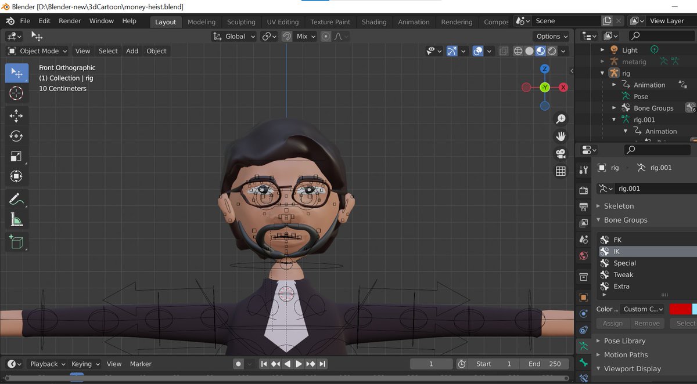This screenshot has width=697, height=384.
Task: Open View Layer properties tab
Action: [584, 223]
